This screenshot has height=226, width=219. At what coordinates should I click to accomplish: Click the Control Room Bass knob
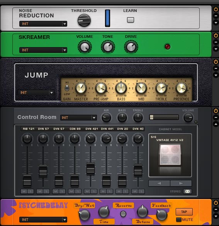[x=122, y=117]
